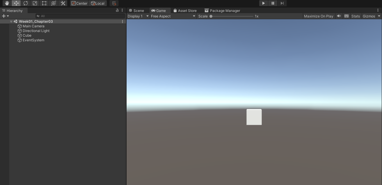Click the Step frame button
Image resolution: width=382 pixels, height=185 pixels.
[x=282, y=3]
